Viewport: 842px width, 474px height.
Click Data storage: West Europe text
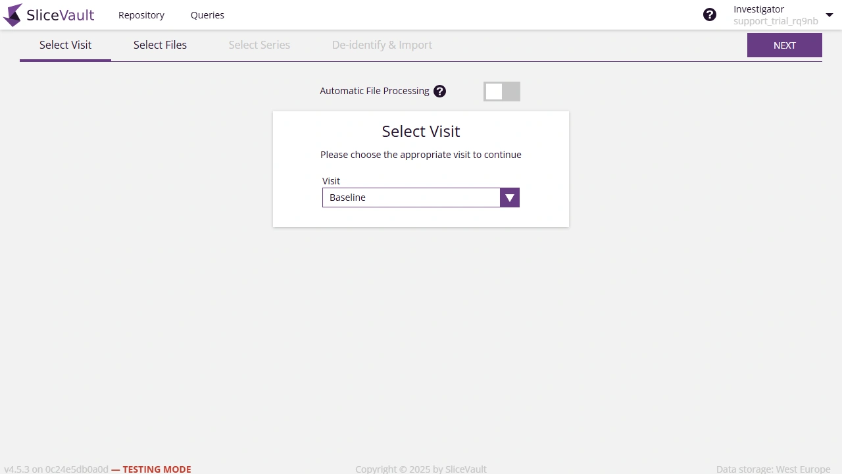[x=774, y=469]
